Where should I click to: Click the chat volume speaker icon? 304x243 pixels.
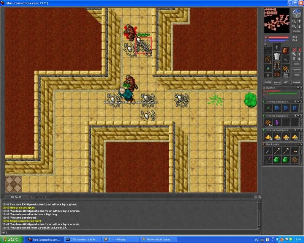[3, 232]
